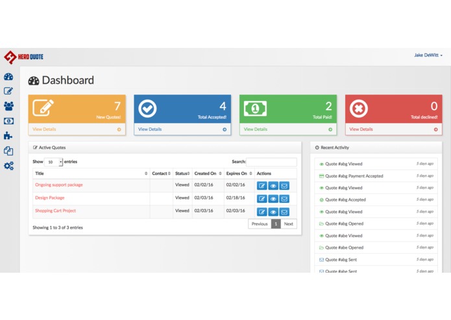This screenshot has width=451, height=320.
Task: Click the Active Quotes panel header
Action: tap(165, 148)
